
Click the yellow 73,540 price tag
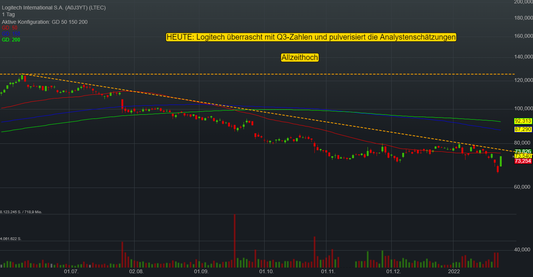point(523,156)
